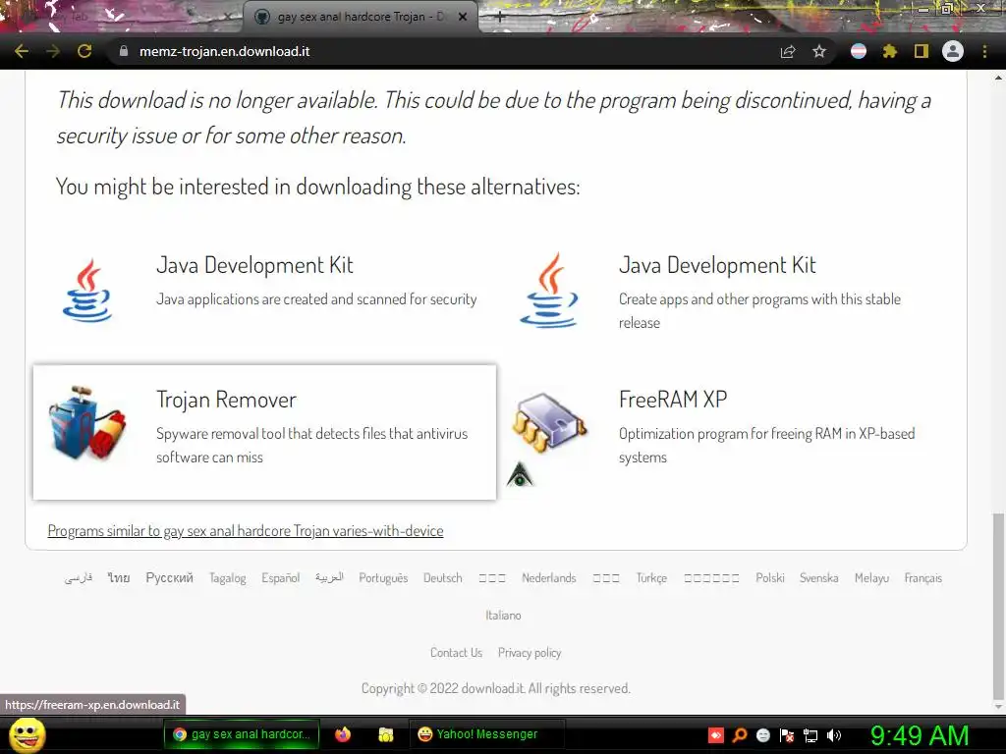1006x754 pixels.
Task: Click the flag with red X tray icon
Action: 787,734
